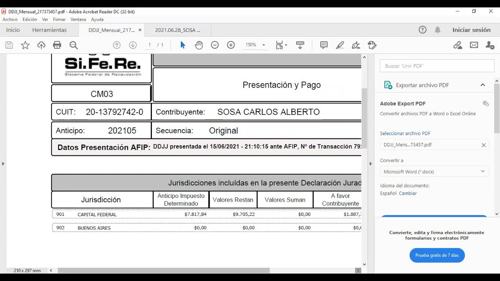Click Iniciar sesión
500x281 pixels.
(471, 30)
